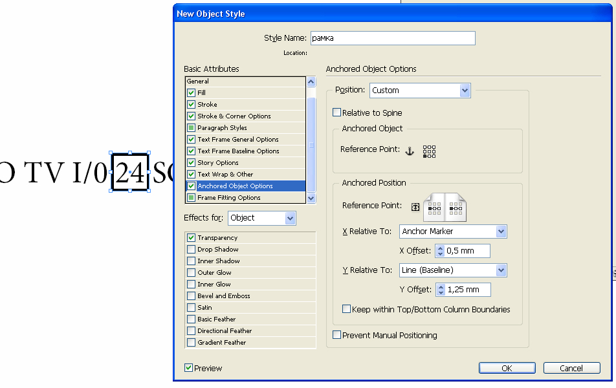Image resolution: width=616 pixels, height=388 pixels.
Task: Enable the Inner Shadow effect
Action: click(x=192, y=261)
